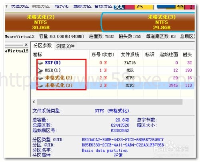Click the 起始柱面 column header

point(168,54)
